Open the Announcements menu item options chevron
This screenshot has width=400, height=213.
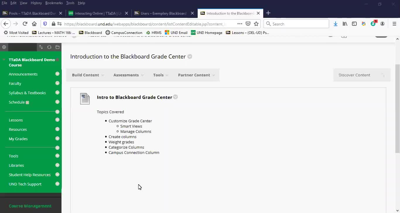point(57,74)
